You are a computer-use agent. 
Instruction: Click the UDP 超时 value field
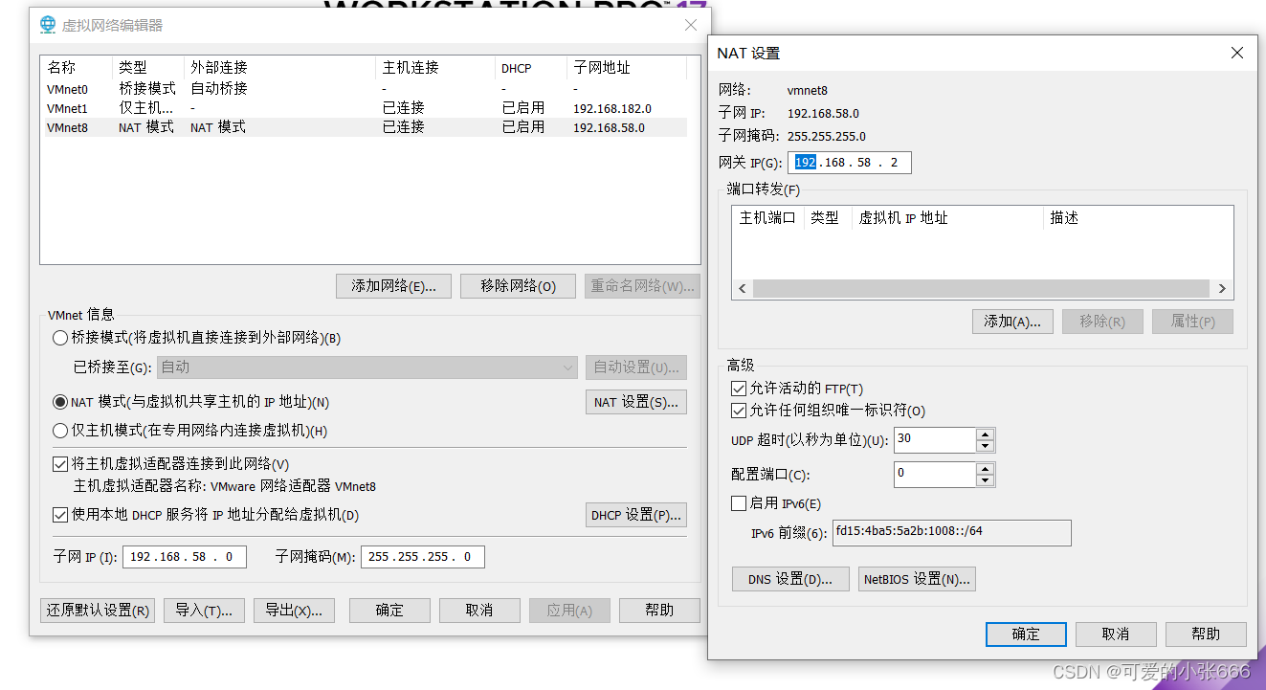click(935, 440)
